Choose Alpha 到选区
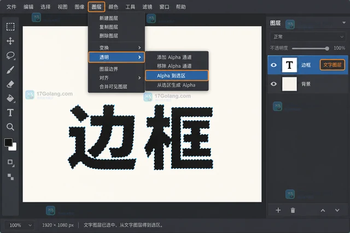This screenshot has width=350, height=233. (x=177, y=76)
